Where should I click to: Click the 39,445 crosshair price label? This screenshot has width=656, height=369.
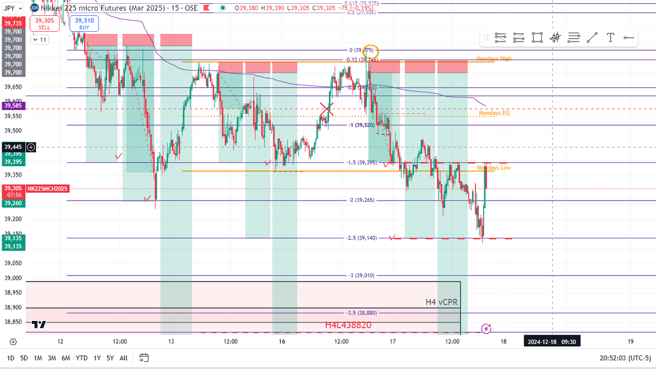[x=12, y=147]
